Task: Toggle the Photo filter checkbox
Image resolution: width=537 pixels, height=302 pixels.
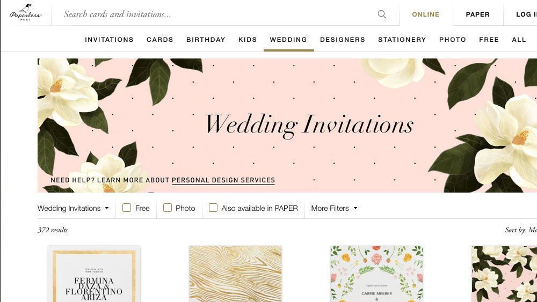Action: point(167,208)
